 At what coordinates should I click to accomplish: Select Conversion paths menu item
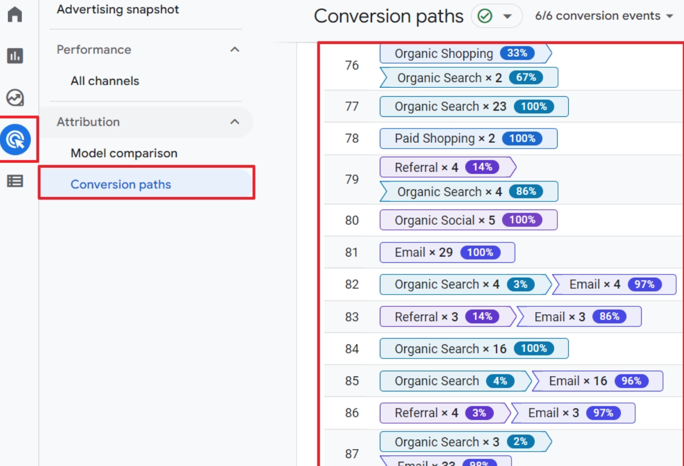[121, 185]
